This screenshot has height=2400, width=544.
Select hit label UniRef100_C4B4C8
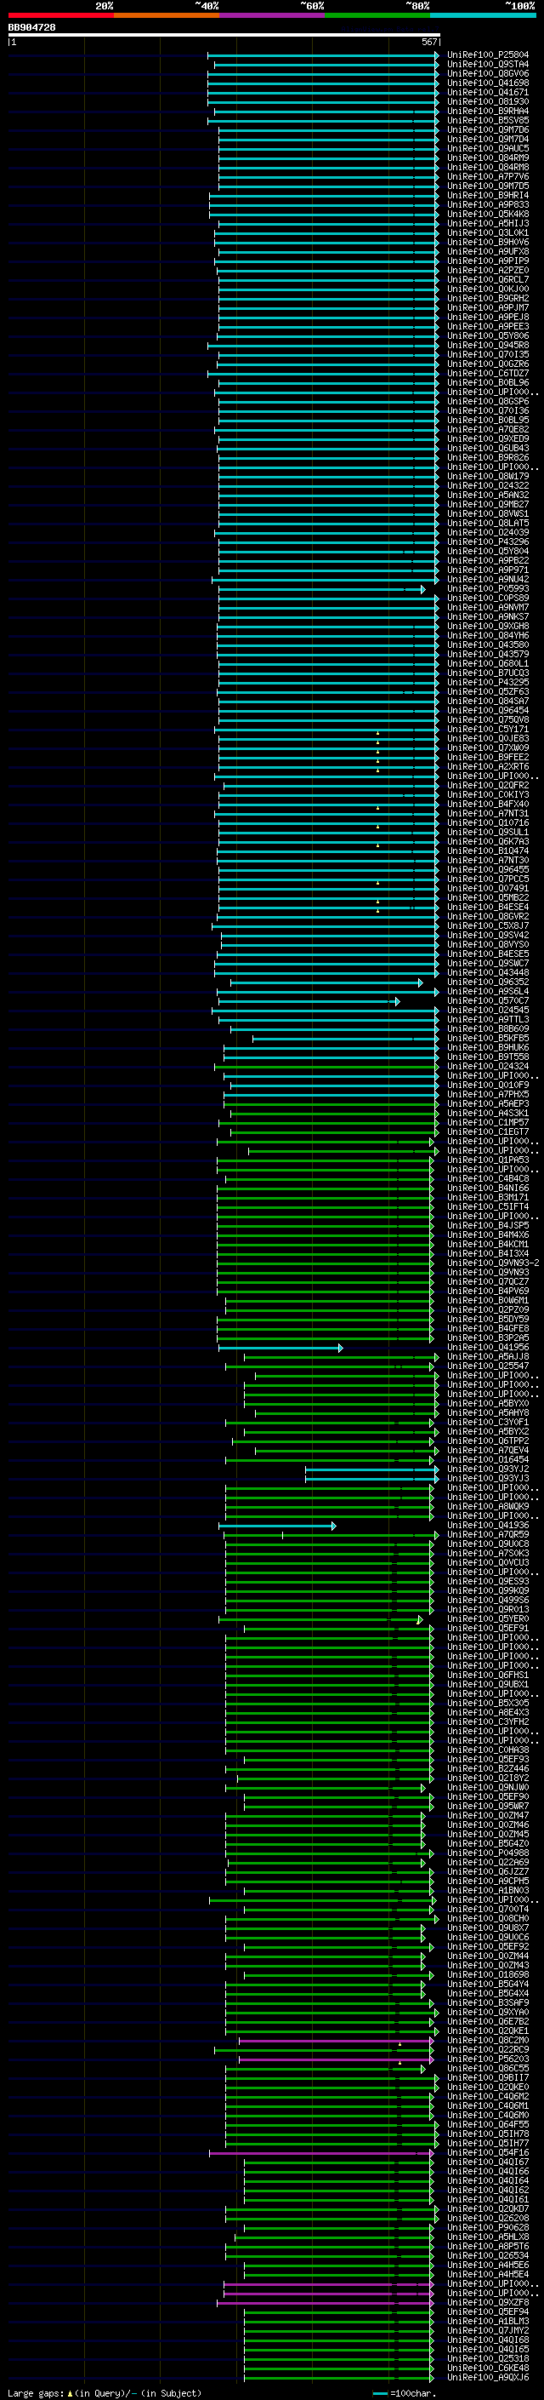487,1178
